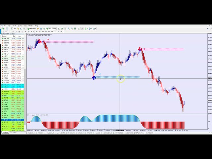Image resolution: width=212 pixels, height=159 pixels.
Task: Click the New Order toolbar button
Action: [32, 28]
